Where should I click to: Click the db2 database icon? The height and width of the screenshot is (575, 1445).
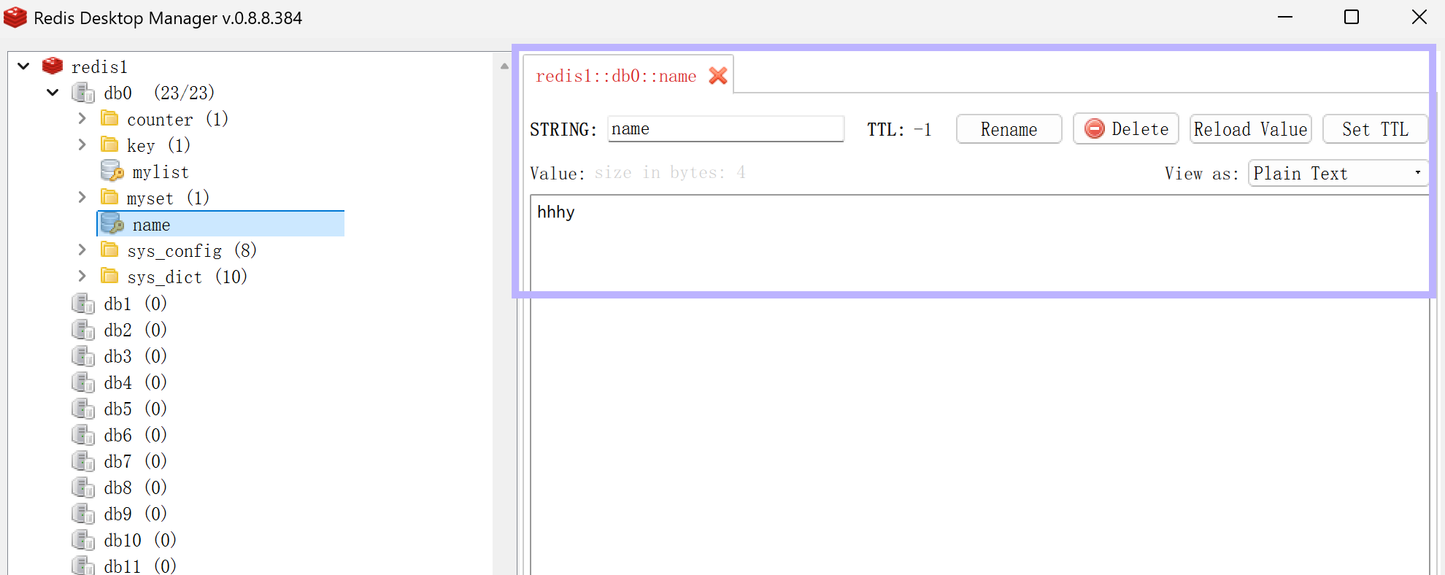coord(83,329)
